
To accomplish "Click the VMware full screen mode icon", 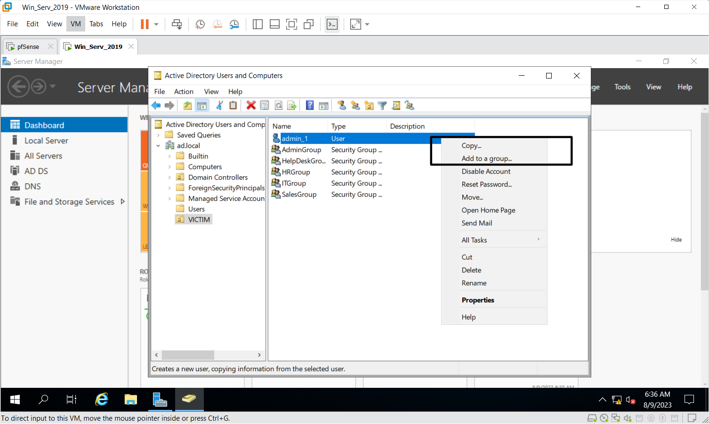I will 291,24.
